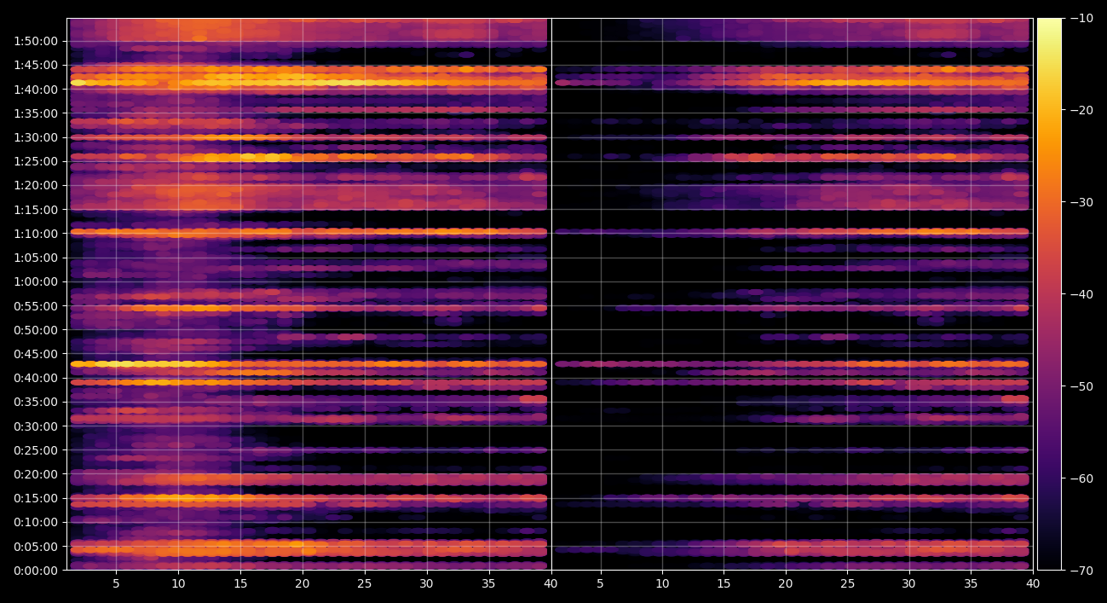Screen dimensions: 1107x603
Task: Click the 1:05:00 time axis label
Action: click(x=35, y=258)
